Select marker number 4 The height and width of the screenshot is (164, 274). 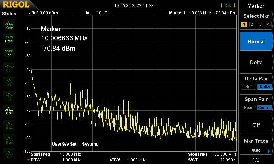point(269,24)
